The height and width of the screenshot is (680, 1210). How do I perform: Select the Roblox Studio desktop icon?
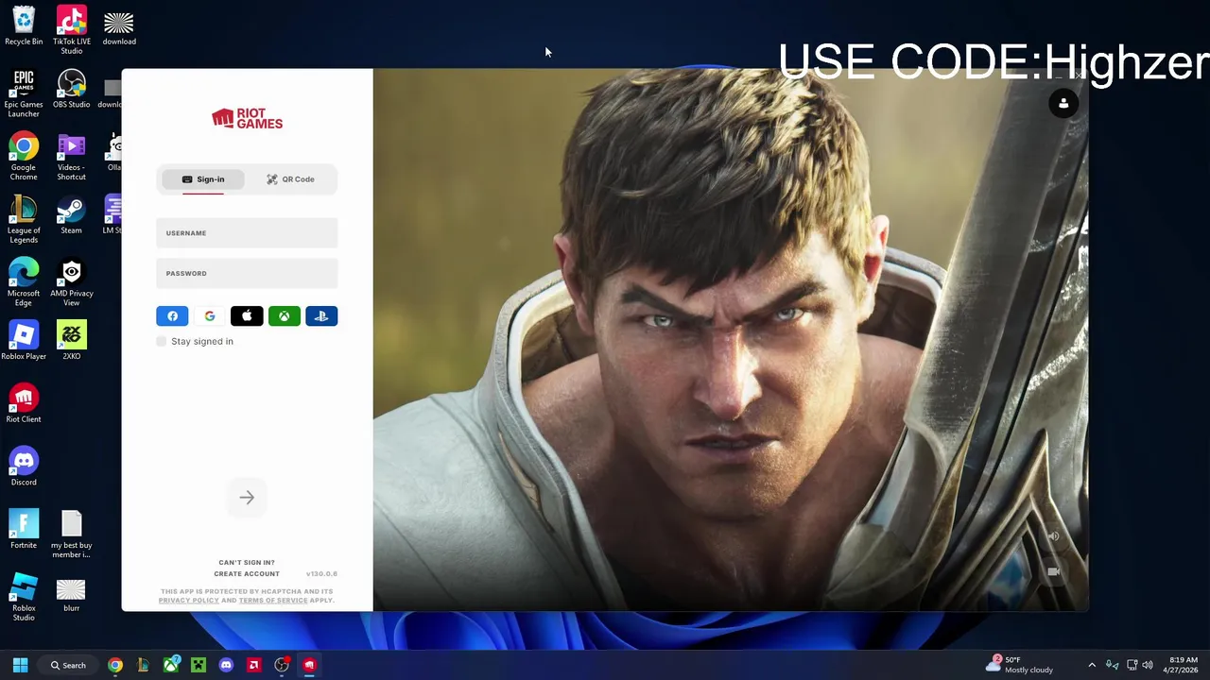point(24,597)
